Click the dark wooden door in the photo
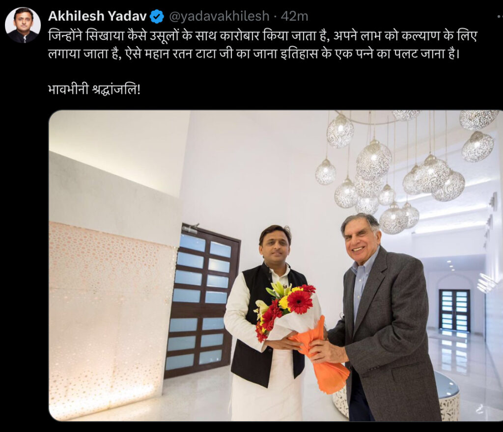Viewport: 503px width, 432px height. (x=201, y=301)
